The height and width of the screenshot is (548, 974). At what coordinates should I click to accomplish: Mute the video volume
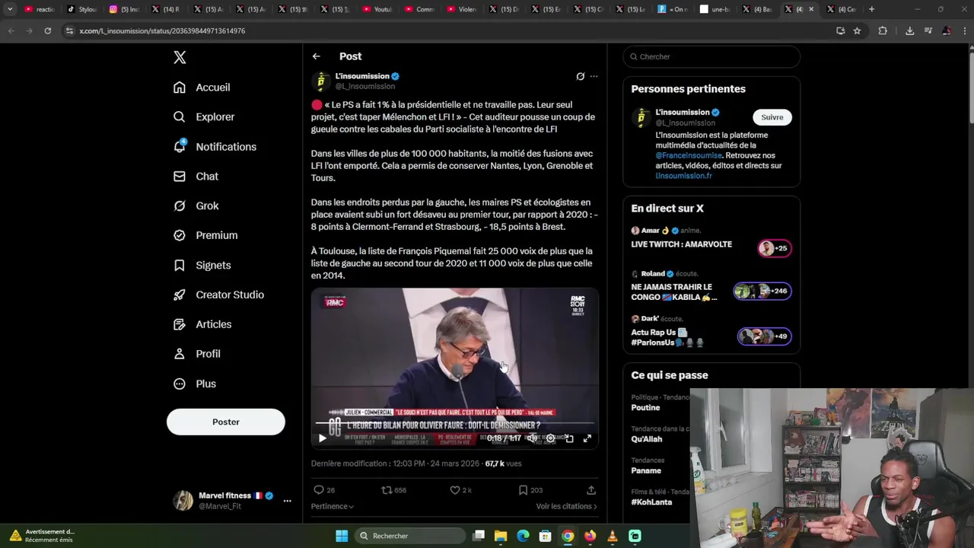click(x=533, y=438)
